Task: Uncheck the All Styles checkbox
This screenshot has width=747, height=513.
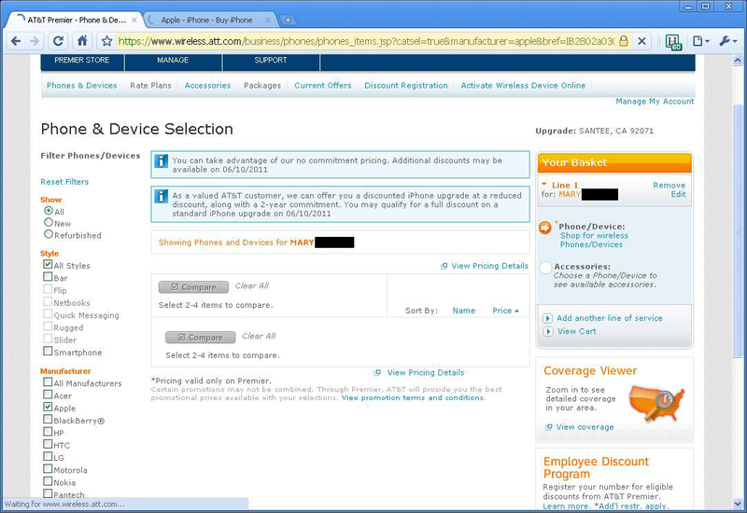Action: (48, 264)
